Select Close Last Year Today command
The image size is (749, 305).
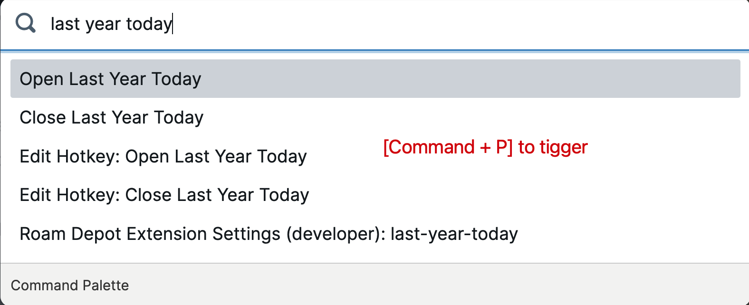tap(111, 117)
